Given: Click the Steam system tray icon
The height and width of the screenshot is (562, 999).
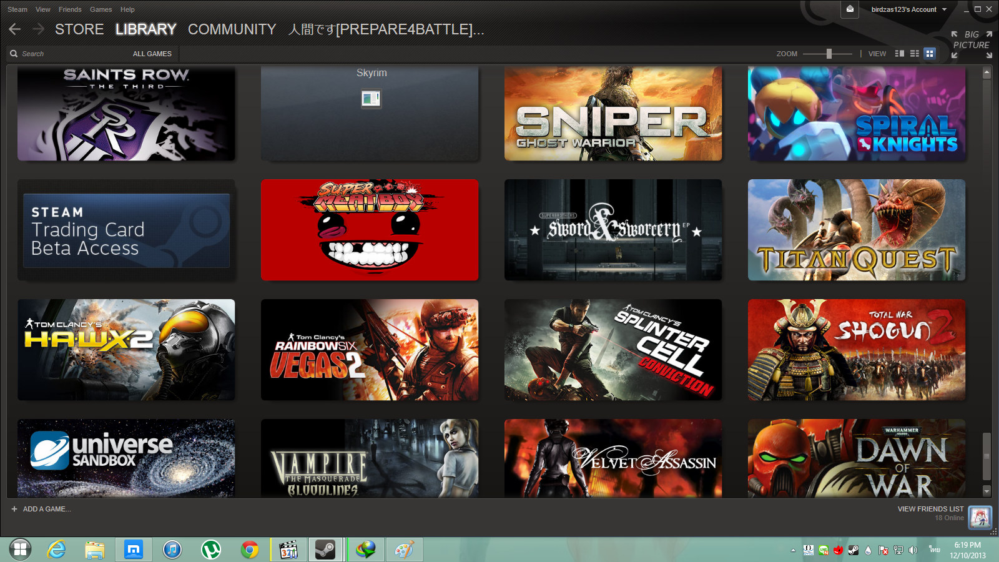Looking at the screenshot, I should pyautogui.click(x=853, y=550).
